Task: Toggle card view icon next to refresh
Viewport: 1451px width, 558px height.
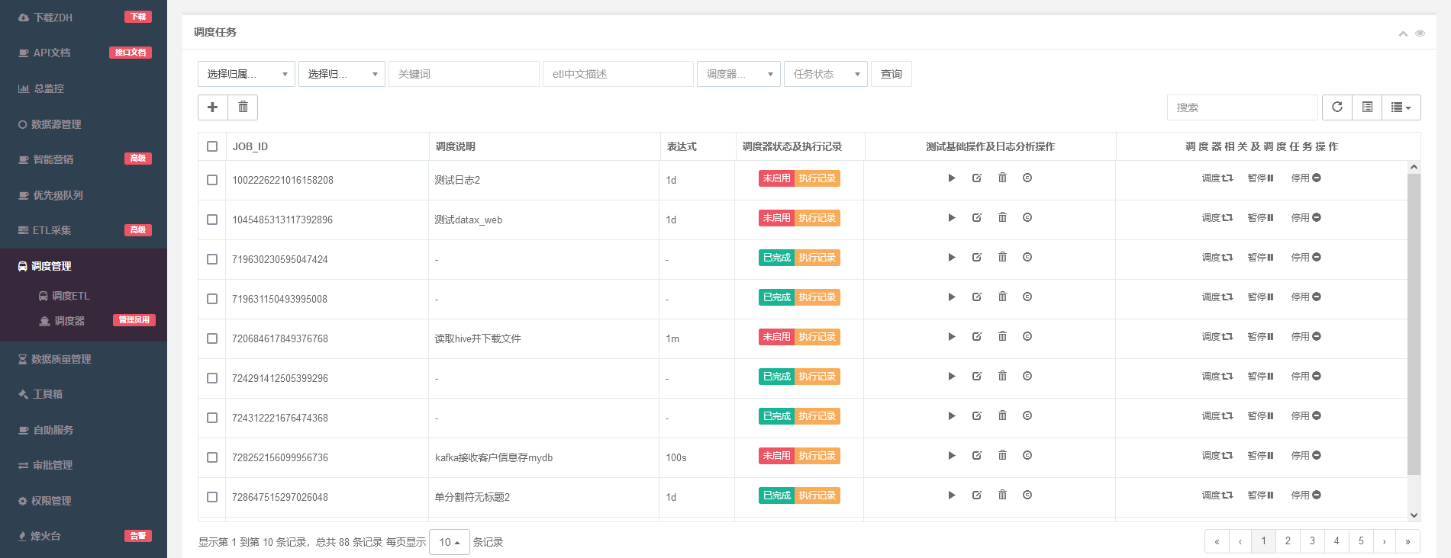Action: click(x=1367, y=107)
